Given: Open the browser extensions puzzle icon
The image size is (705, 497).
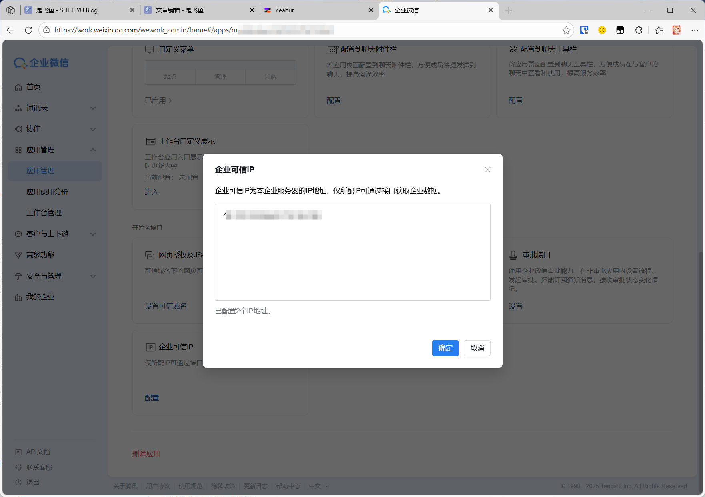Looking at the screenshot, I should coord(639,30).
